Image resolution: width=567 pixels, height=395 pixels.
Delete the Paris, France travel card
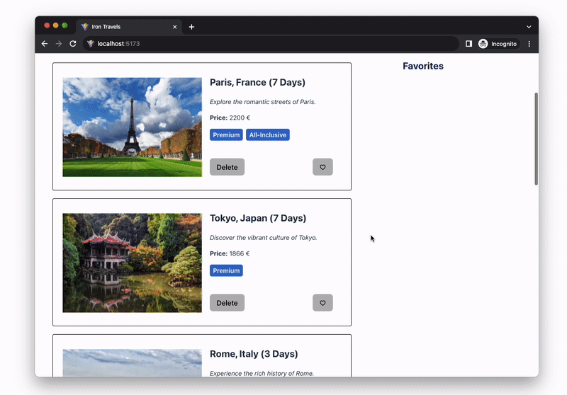(x=227, y=167)
